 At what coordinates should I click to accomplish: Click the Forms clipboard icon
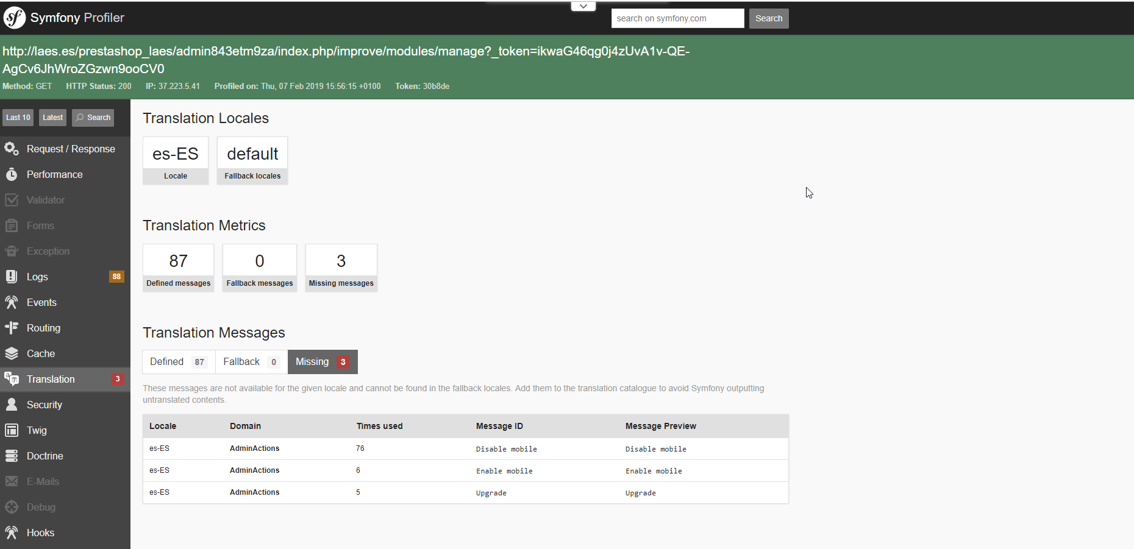12,225
